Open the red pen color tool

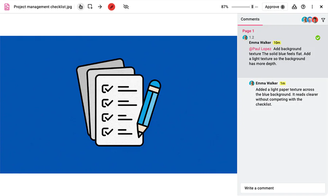pyautogui.click(x=112, y=7)
